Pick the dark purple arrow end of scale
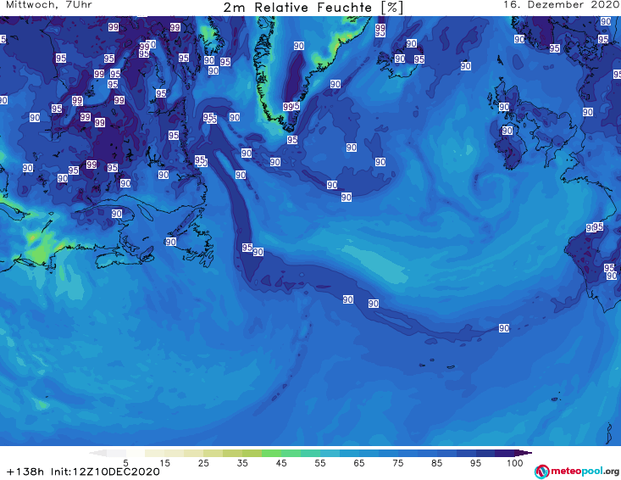 (524, 453)
